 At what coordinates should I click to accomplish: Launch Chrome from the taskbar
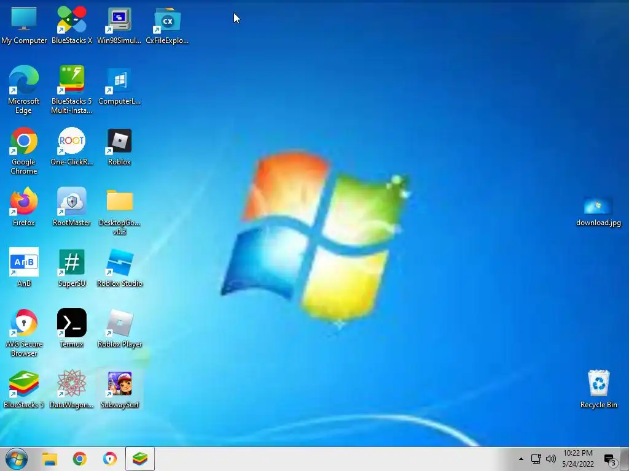[x=79, y=459]
